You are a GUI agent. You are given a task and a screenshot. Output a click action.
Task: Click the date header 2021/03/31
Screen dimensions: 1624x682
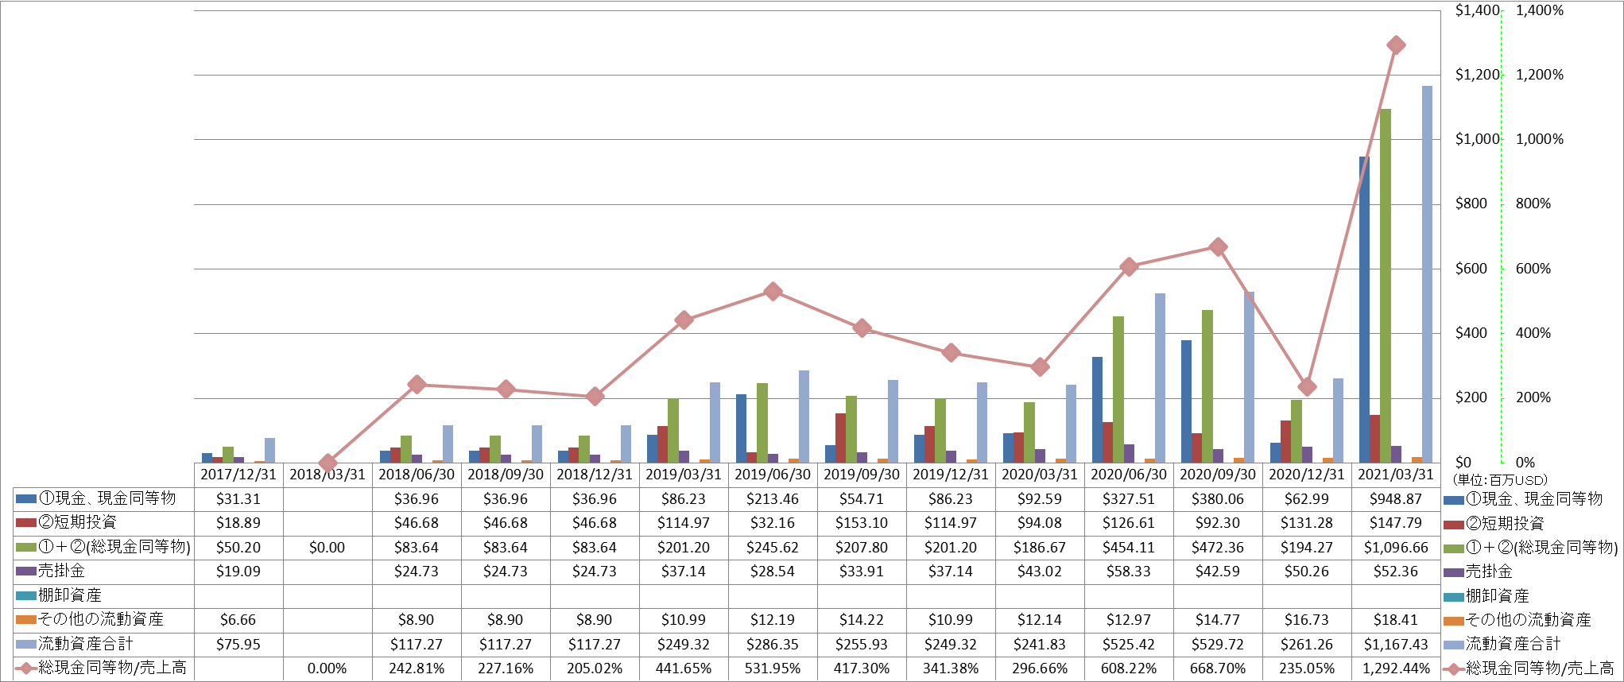point(1396,475)
